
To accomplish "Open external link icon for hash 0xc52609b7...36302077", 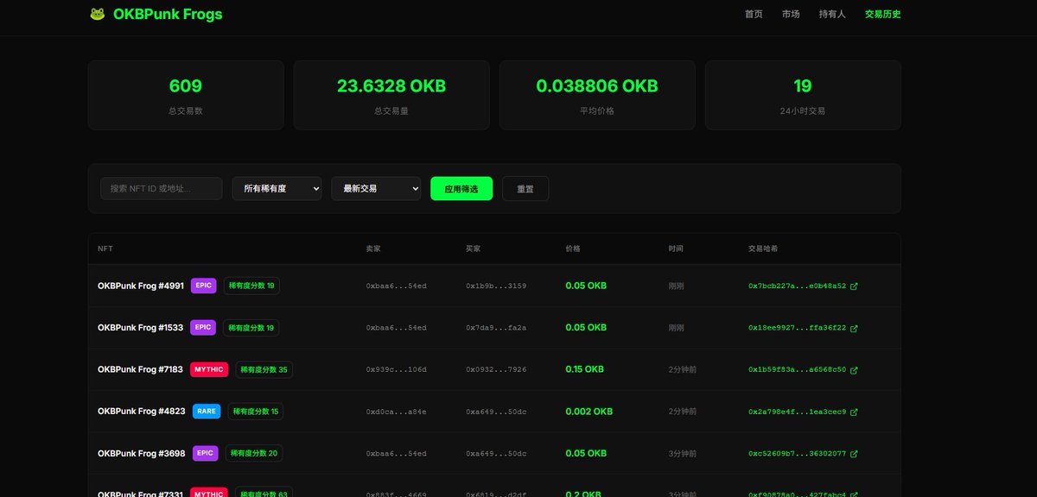I will click(x=855, y=453).
